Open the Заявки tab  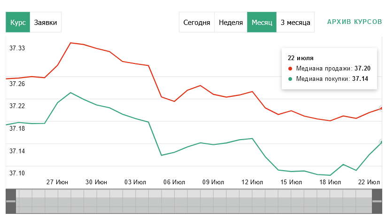tap(46, 22)
